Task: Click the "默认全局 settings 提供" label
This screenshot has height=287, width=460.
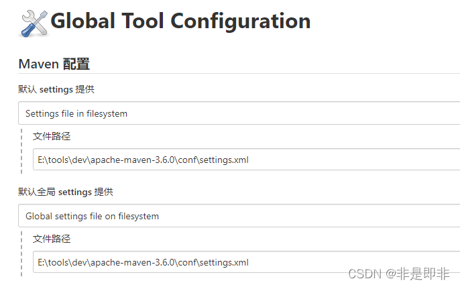Action: pyautogui.click(x=66, y=192)
